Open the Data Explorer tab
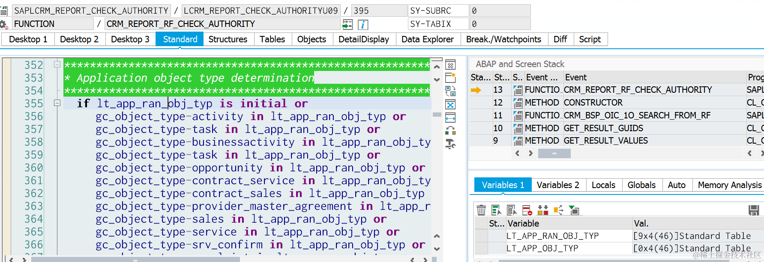The height and width of the screenshot is (262, 764). [428, 39]
